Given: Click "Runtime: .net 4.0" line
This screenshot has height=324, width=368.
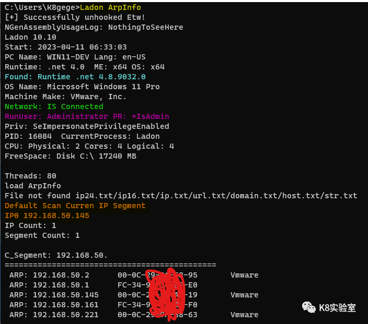Looking at the screenshot, I should [x=85, y=67].
